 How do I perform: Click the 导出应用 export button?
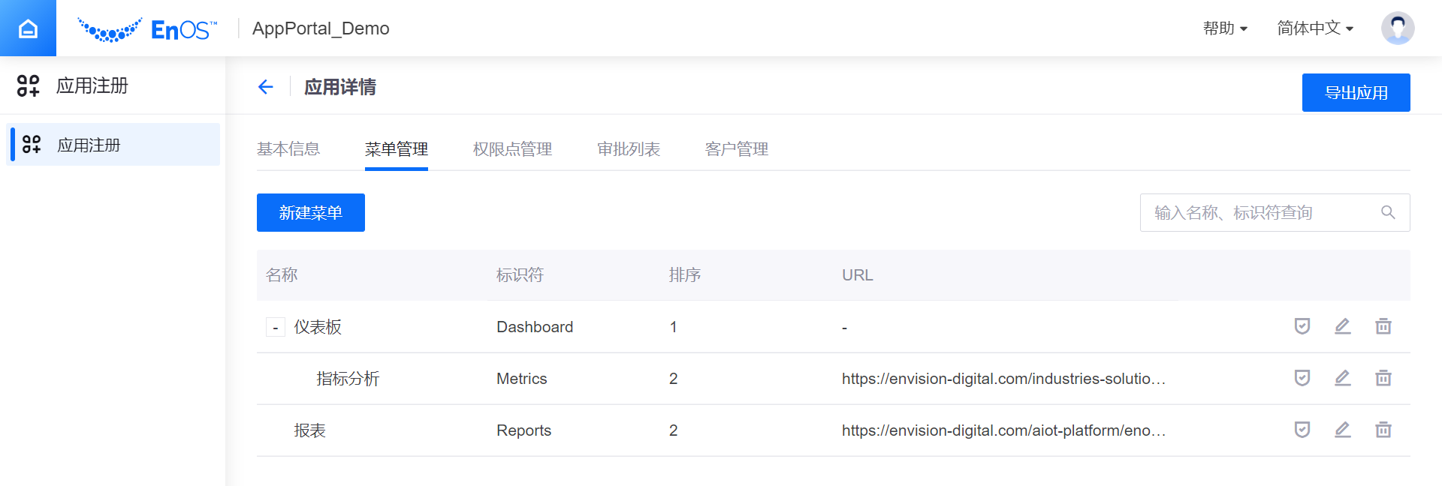[x=1356, y=93]
